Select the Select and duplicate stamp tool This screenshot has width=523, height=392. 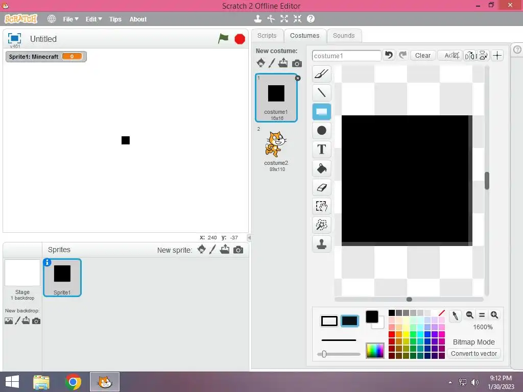coord(322,244)
